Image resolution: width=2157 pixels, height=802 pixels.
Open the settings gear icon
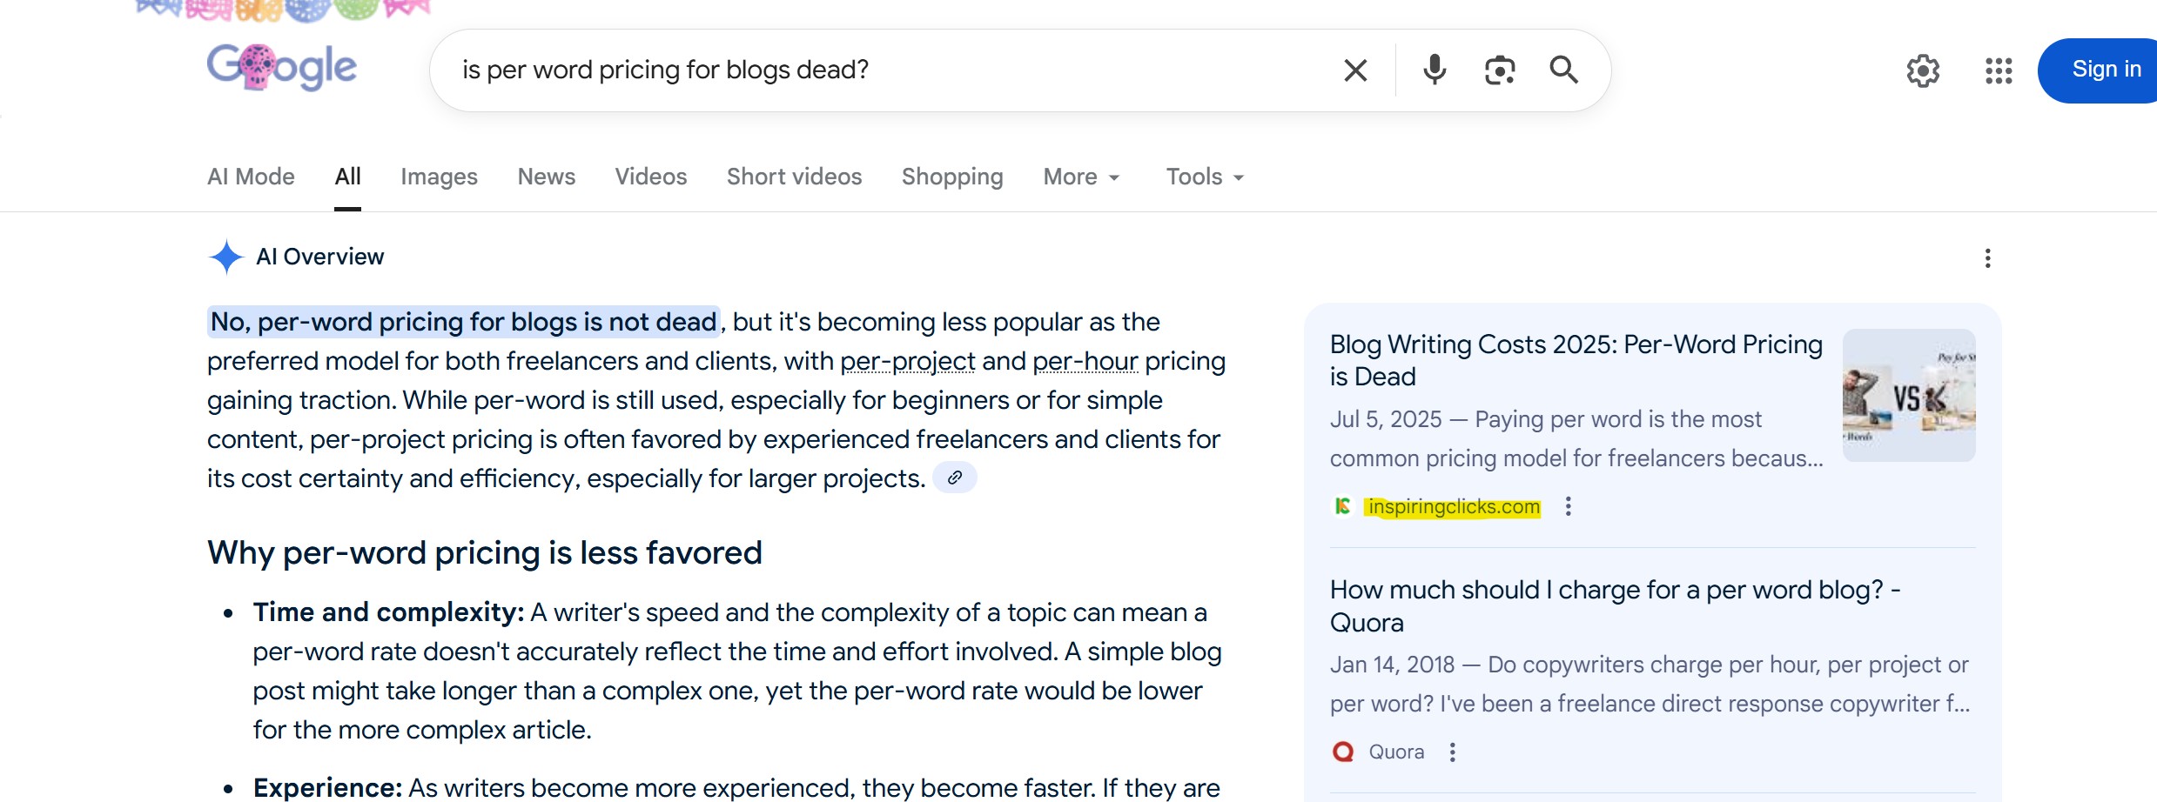(1923, 70)
